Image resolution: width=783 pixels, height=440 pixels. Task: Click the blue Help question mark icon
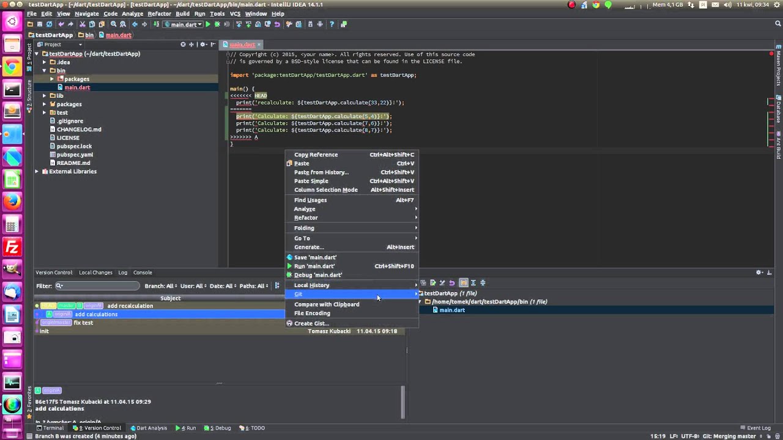332,24
